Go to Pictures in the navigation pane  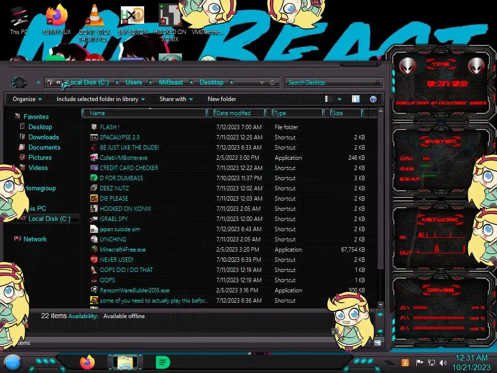pos(40,157)
